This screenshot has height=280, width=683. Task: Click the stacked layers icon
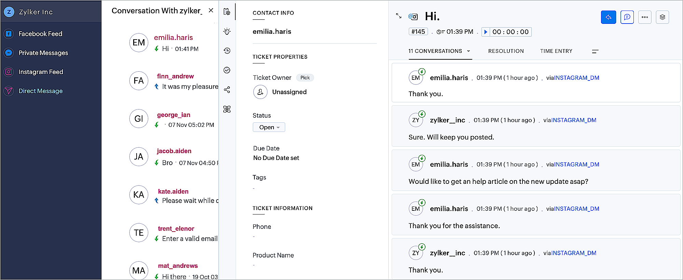[x=662, y=17]
